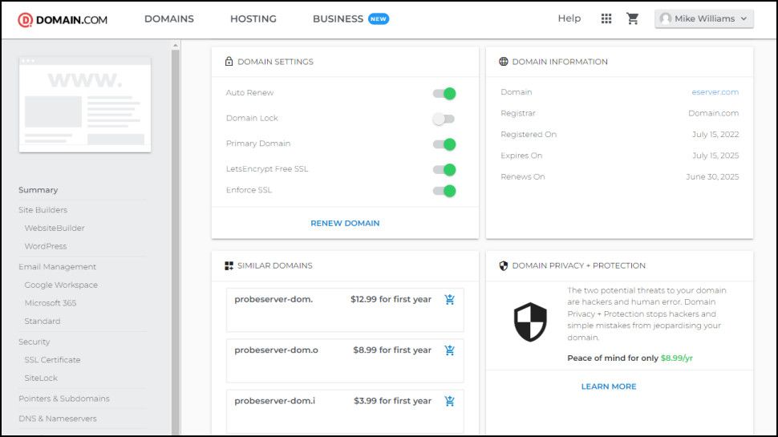Click the Registrar value Domain.com

tap(714, 114)
